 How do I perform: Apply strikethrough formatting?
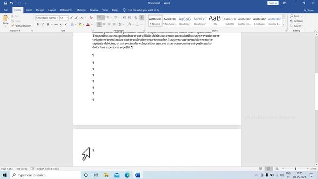56,24
